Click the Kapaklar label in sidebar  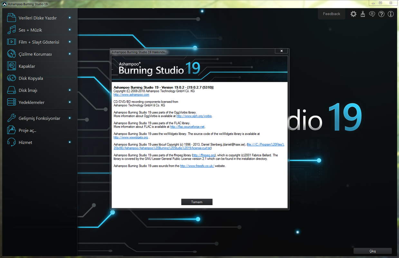27,66
